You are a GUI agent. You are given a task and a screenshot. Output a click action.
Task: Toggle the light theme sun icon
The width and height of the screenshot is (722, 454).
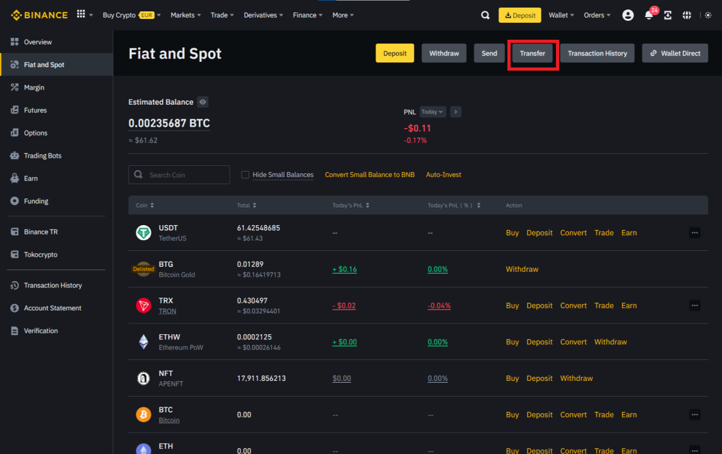point(708,15)
